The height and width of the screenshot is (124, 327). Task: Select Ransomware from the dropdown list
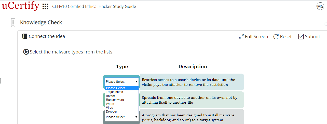(115, 100)
